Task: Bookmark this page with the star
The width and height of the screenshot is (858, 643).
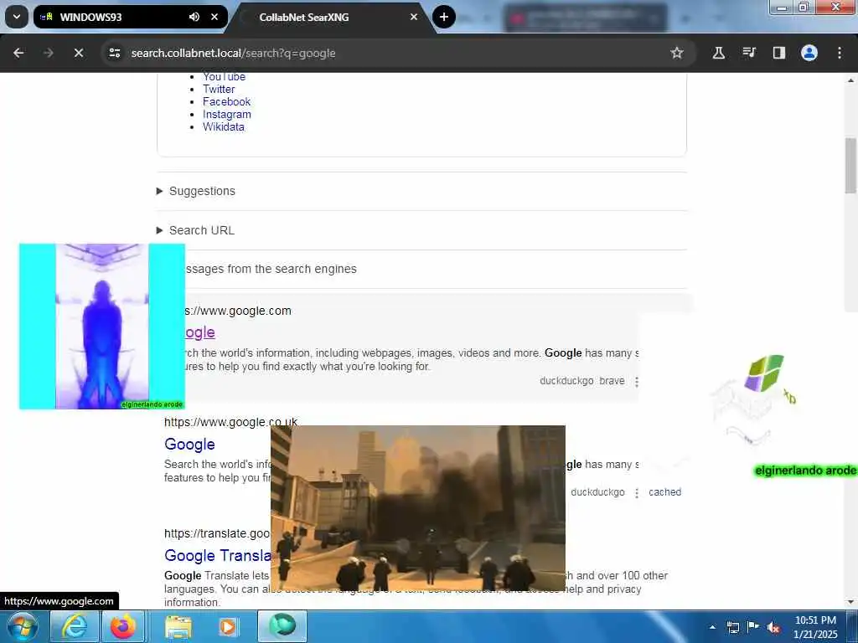Action: click(x=677, y=53)
